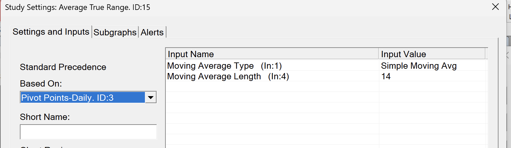511x148 pixels.
Task: Open the Simple Moving Avg value cell
Action: pyautogui.click(x=419, y=66)
